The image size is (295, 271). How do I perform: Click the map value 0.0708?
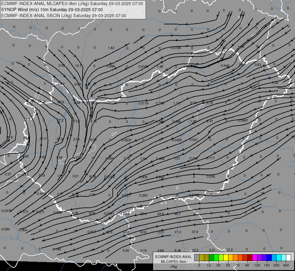click(176, 48)
